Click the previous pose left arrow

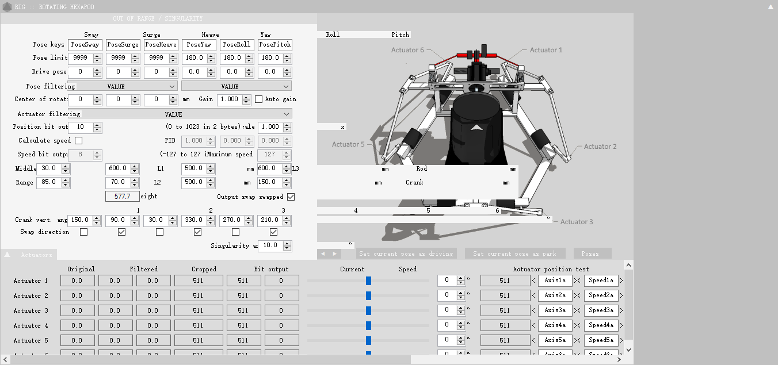pos(323,253)
